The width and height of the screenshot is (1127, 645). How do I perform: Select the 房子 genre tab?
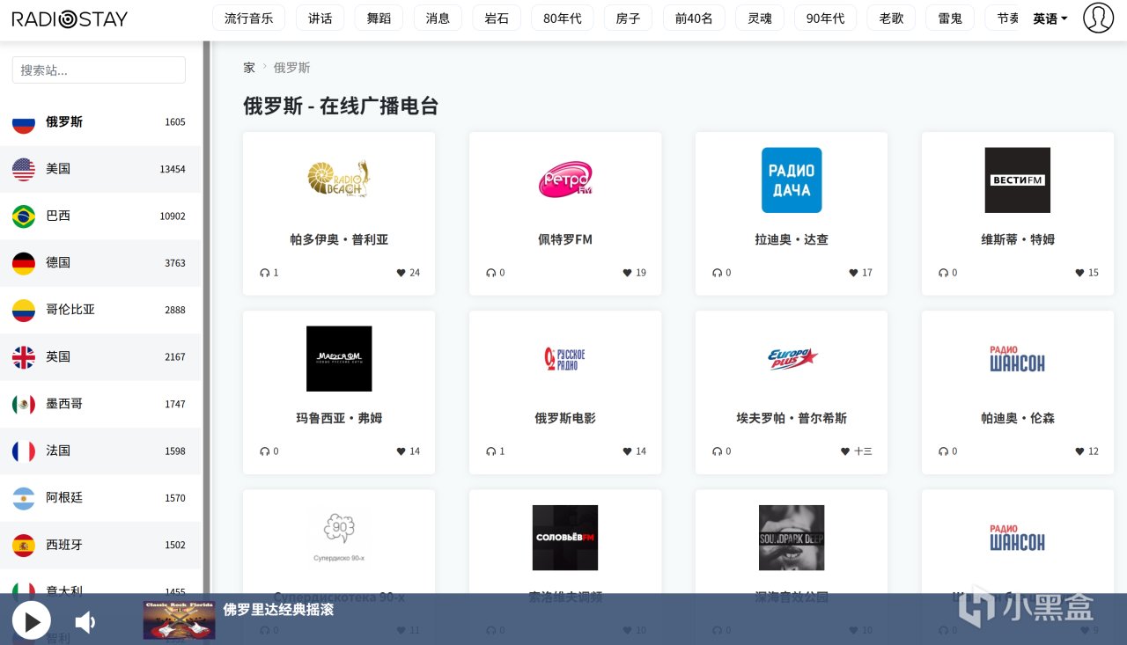pos(629,18)
